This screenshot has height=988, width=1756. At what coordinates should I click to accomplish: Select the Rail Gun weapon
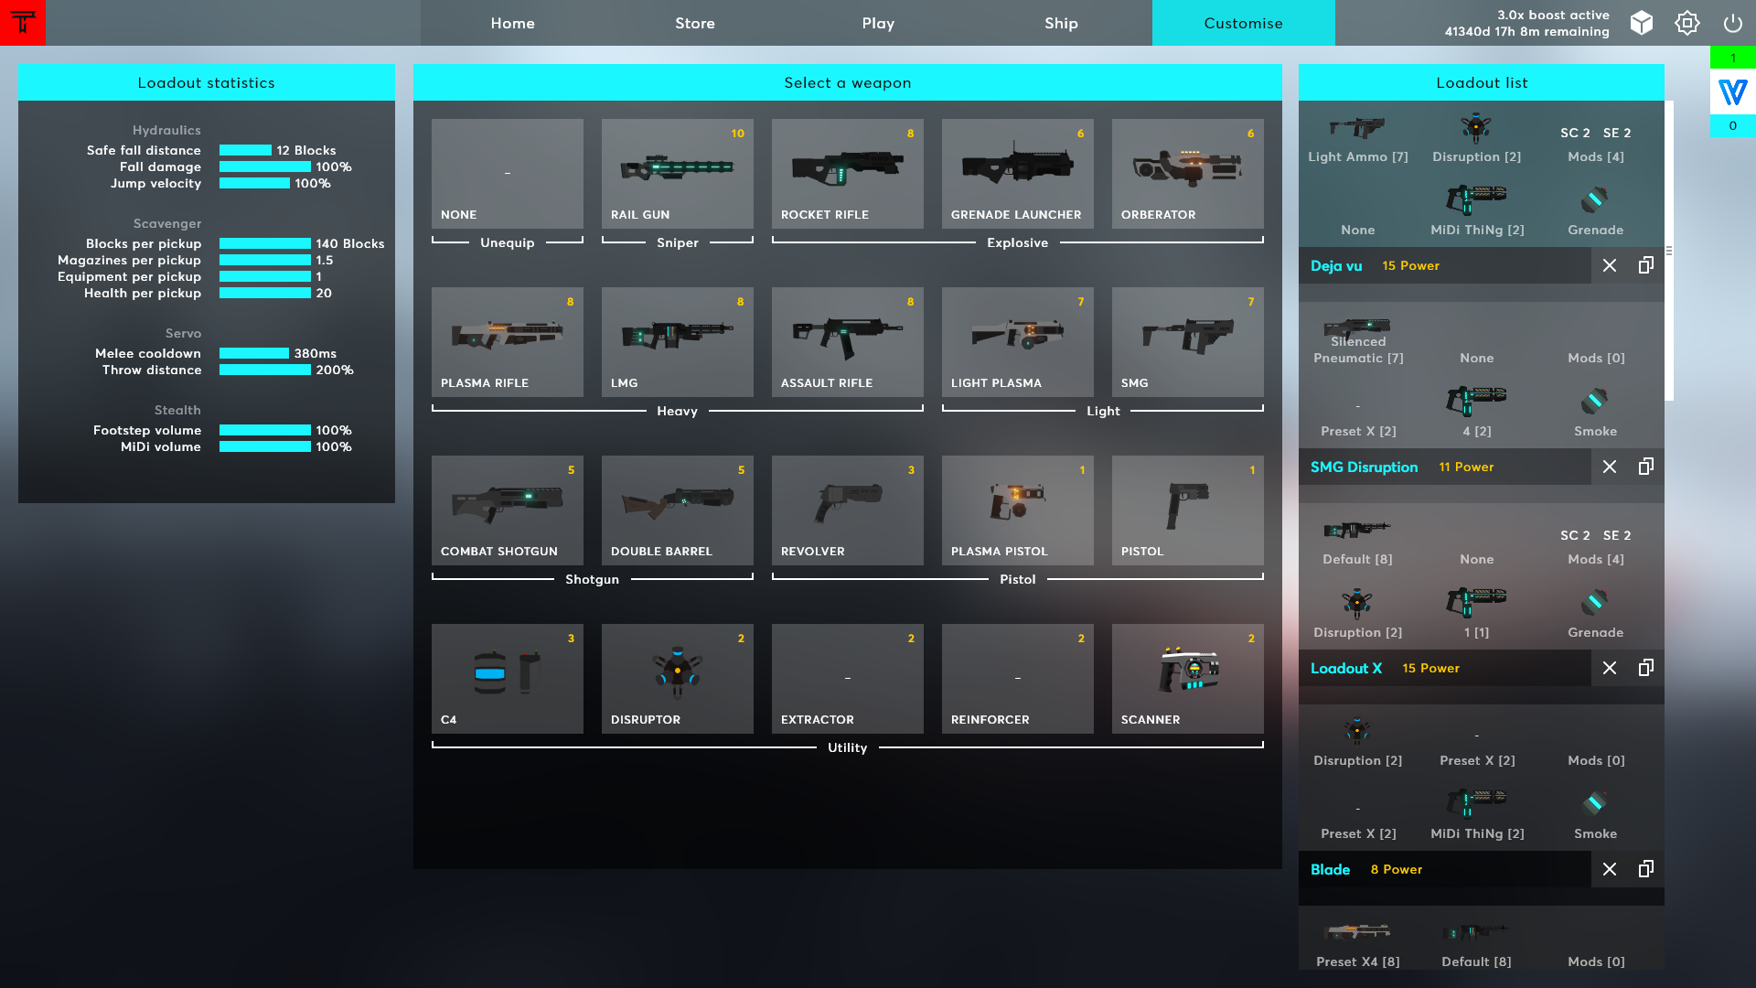coord(677,174)
